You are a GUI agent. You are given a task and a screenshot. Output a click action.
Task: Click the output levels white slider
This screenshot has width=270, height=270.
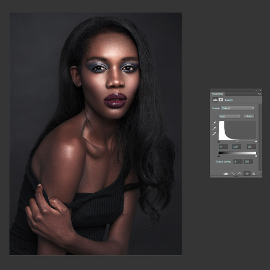(x=256, y=156)
